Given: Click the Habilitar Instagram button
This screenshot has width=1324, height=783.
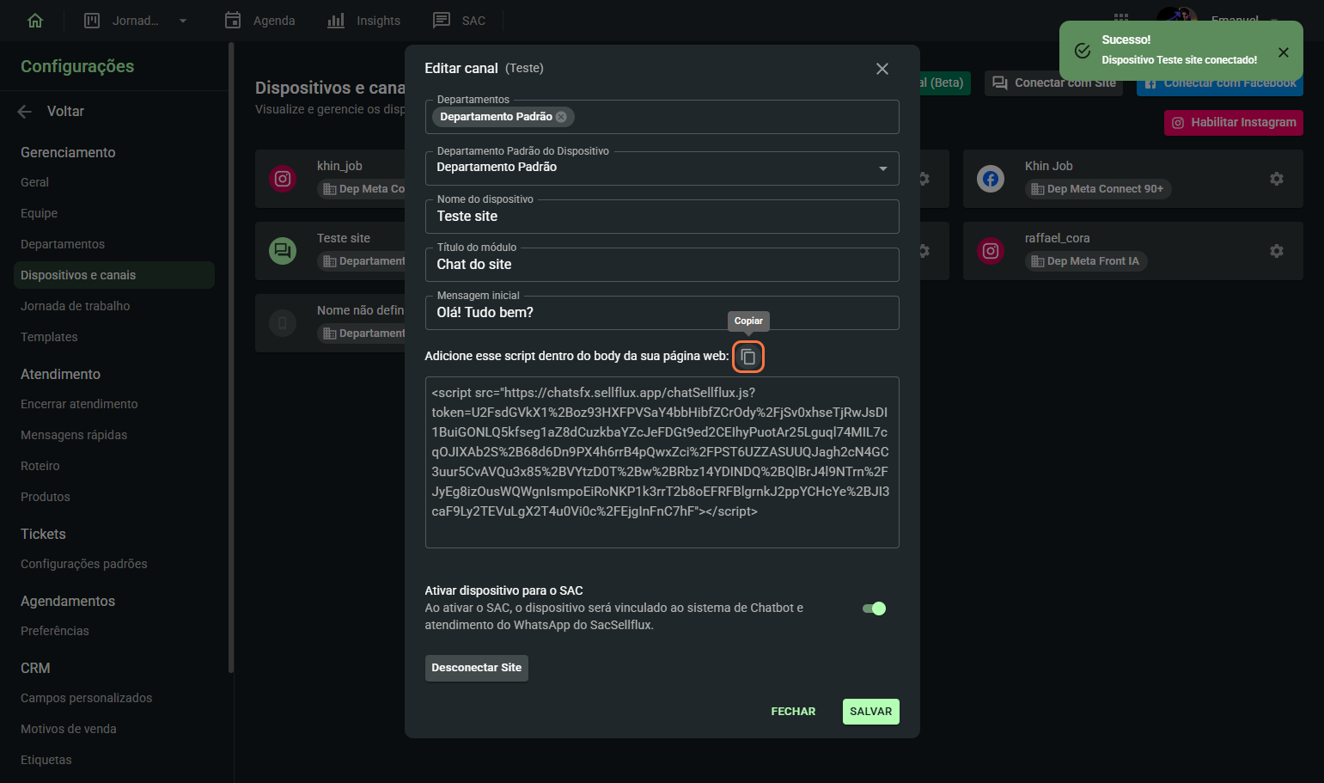Looking at the screenshot, I should pos(1234,123).
